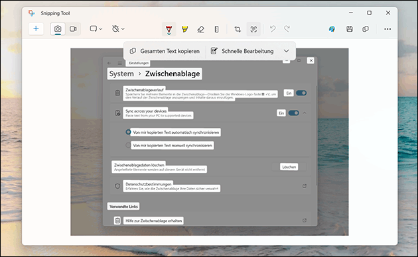Image resolution: width=418 pixels, height=257 pixels.
Task: Click the Einstellungen scrollbar
Action: (316, 136)
